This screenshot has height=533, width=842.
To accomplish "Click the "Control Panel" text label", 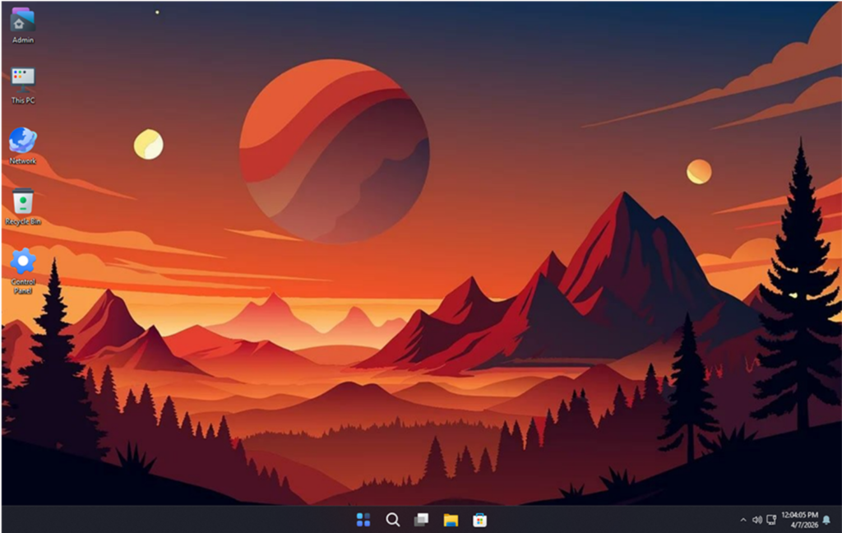I will [23, 286].
